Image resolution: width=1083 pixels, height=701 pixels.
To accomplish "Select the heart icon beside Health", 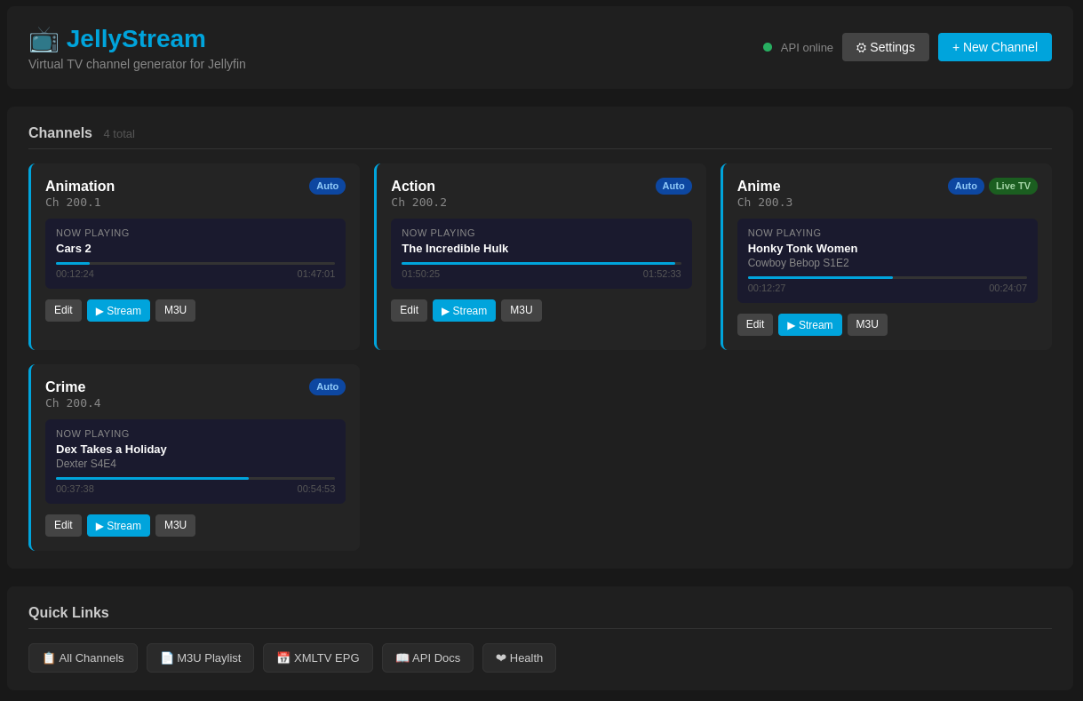I will [501, 657].
